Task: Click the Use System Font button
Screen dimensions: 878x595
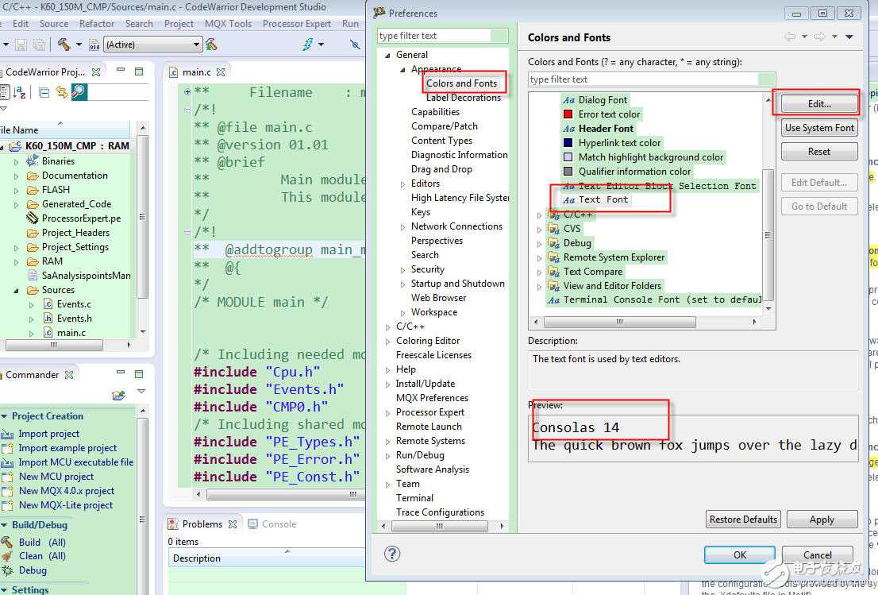Action: [818, 128]
